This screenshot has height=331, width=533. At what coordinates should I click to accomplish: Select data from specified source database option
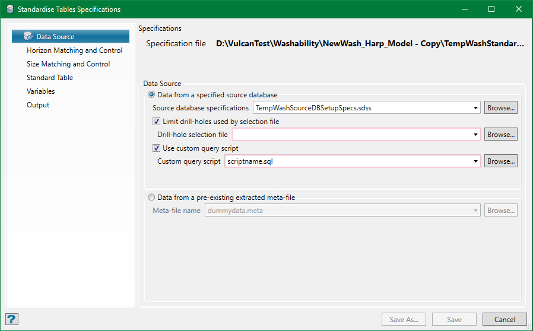tap(152, 95)
